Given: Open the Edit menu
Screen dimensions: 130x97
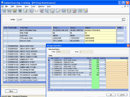Looking at the screenshot, I should [x=12, y=7].
